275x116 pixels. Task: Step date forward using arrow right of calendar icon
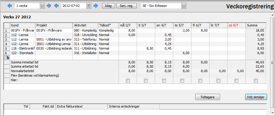click(x=96, y=6)
